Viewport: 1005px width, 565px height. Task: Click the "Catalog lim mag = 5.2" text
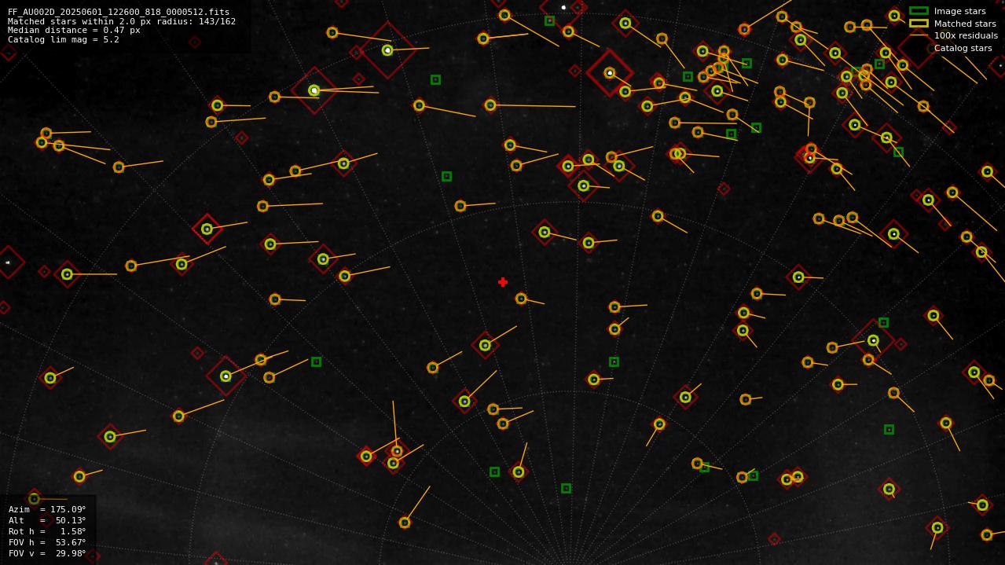[x=64, y=40]
